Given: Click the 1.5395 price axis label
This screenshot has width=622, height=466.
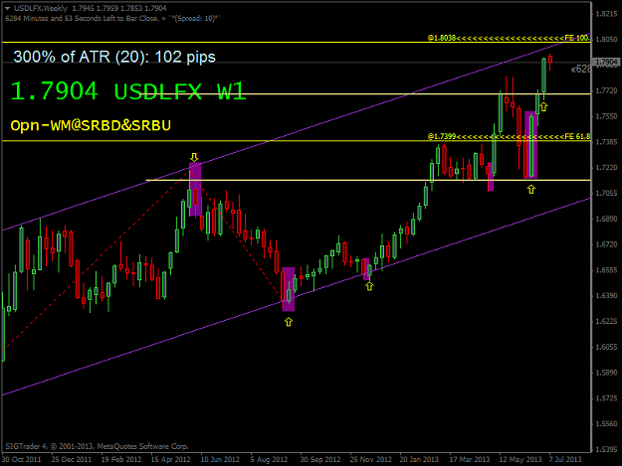Looking at the screenshot, I should 606,449.
